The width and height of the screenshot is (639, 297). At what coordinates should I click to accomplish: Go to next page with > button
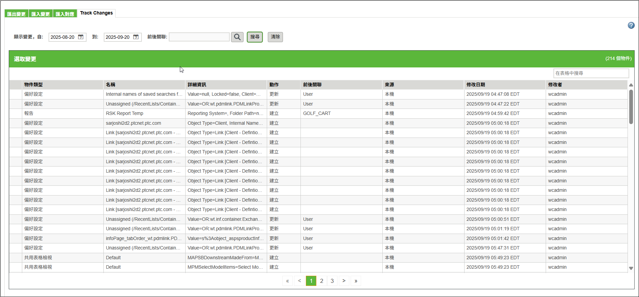coord(344,281)
